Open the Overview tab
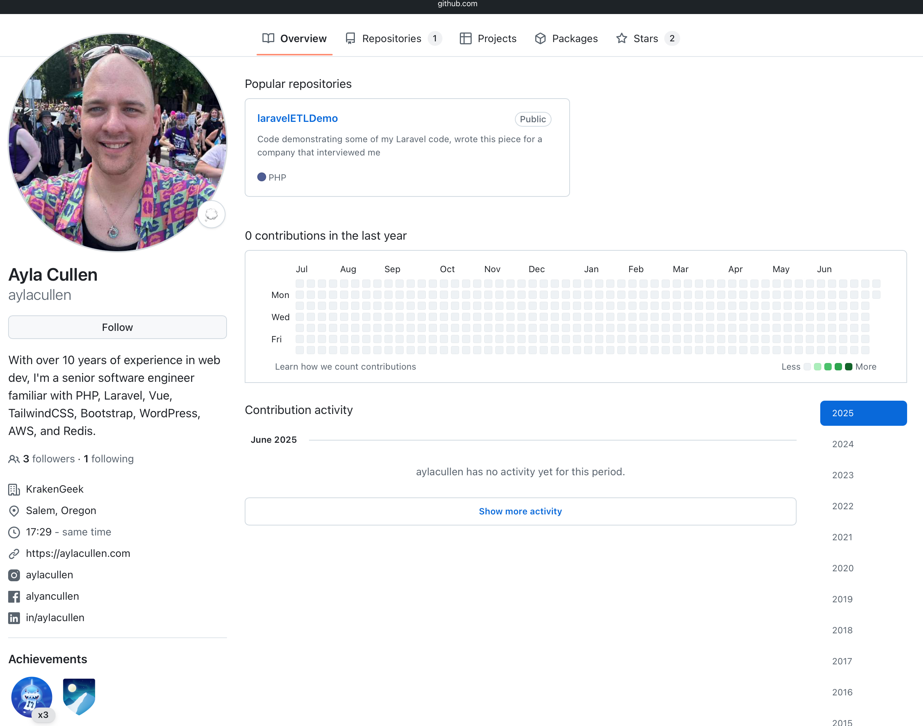This screenshot has width=923, height=726. 295,39
